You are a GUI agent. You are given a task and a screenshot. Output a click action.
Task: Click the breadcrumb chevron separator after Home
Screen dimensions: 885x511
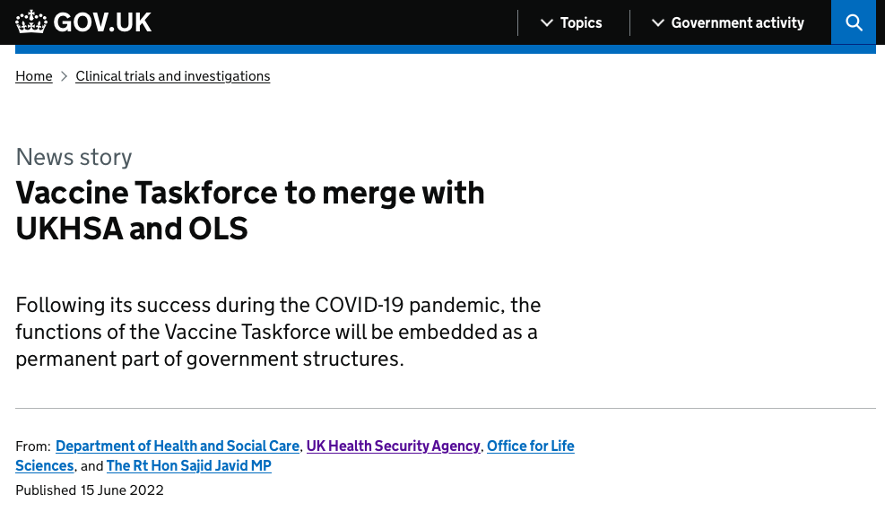click(x=64, y=76)
